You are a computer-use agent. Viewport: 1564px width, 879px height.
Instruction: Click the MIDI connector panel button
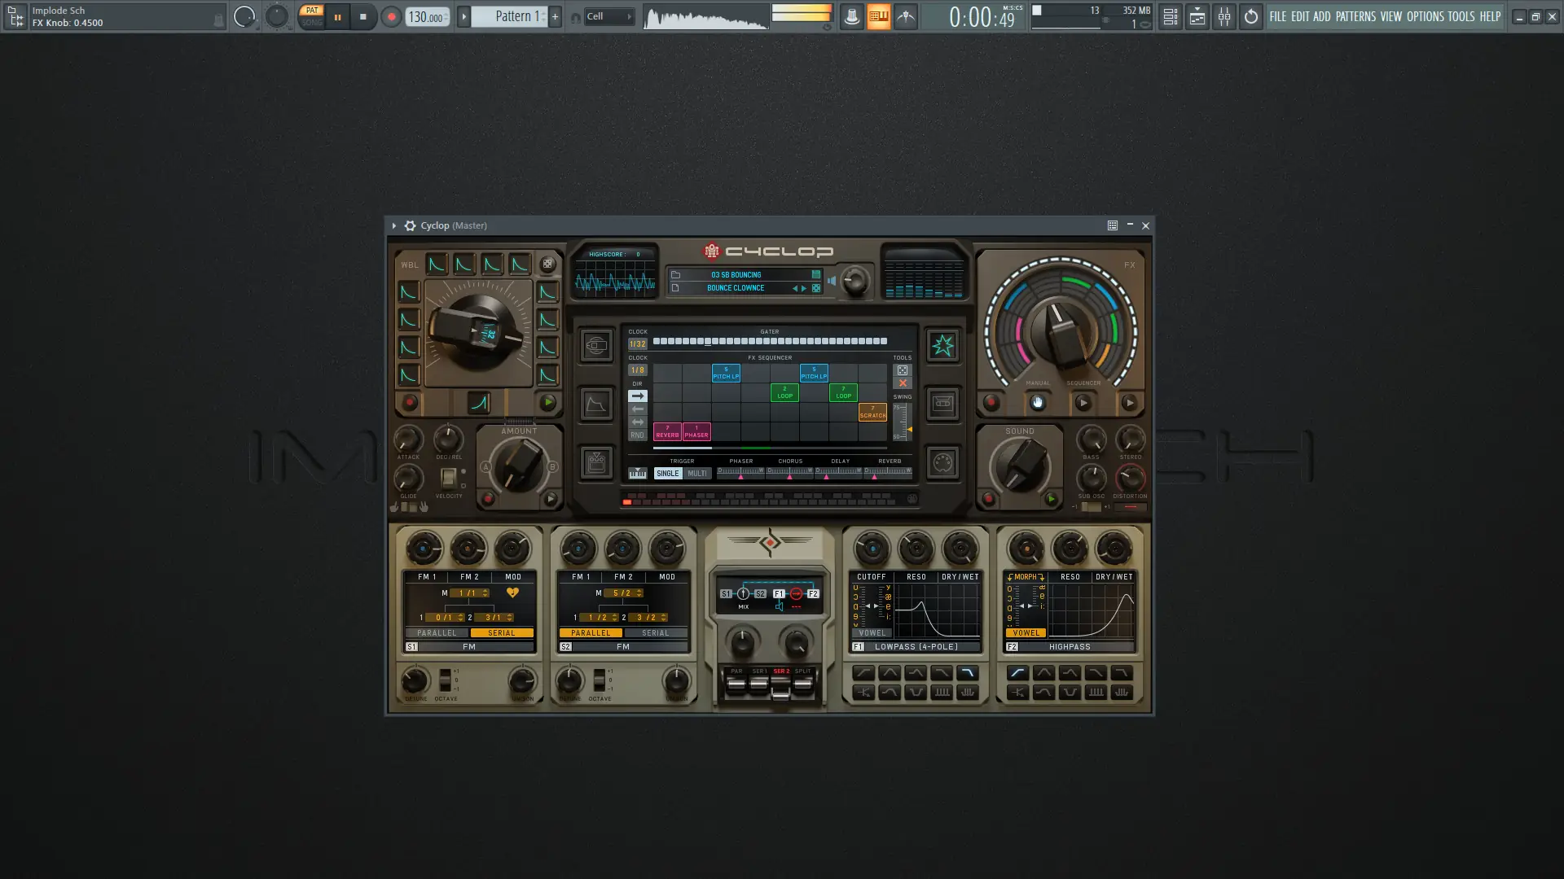pyautogui.click(x=942, y=463)
